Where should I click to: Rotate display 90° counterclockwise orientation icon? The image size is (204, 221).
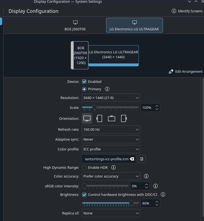coord(99,118)
